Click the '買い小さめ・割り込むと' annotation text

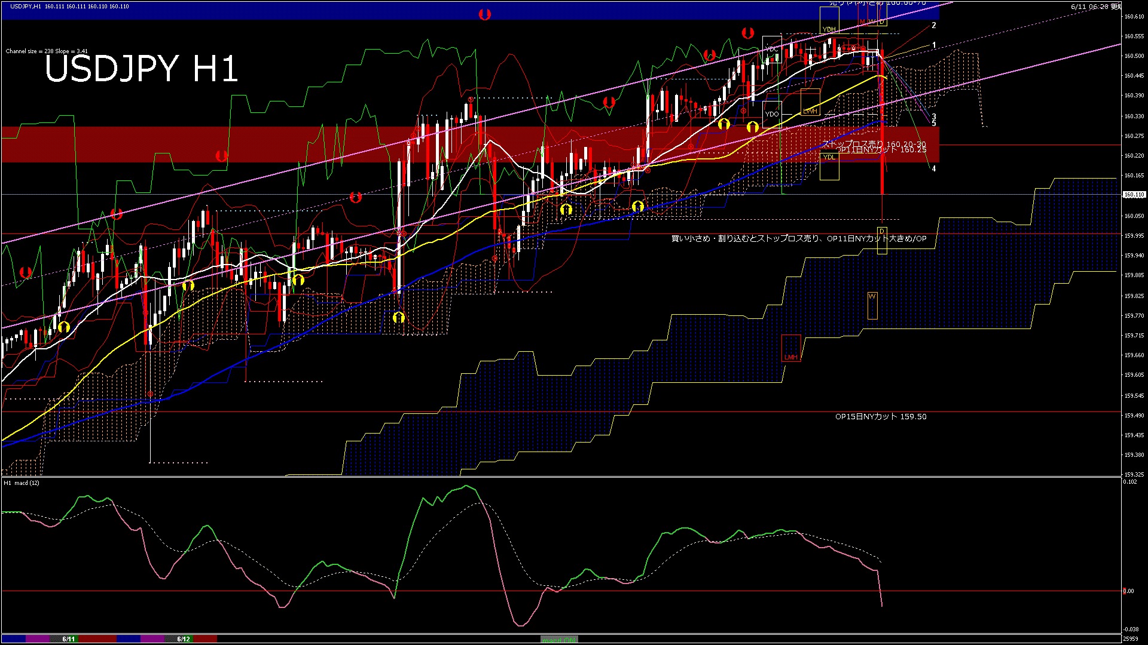click(x=714, y=239)
